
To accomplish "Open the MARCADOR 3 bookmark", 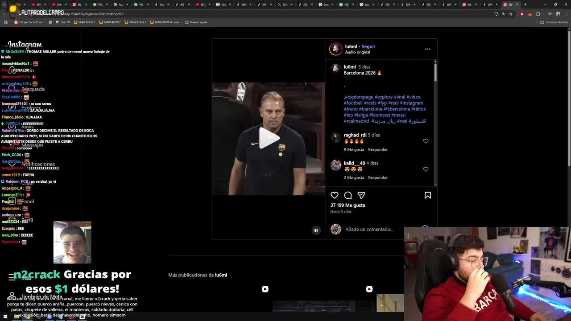I will click(135, 22).
